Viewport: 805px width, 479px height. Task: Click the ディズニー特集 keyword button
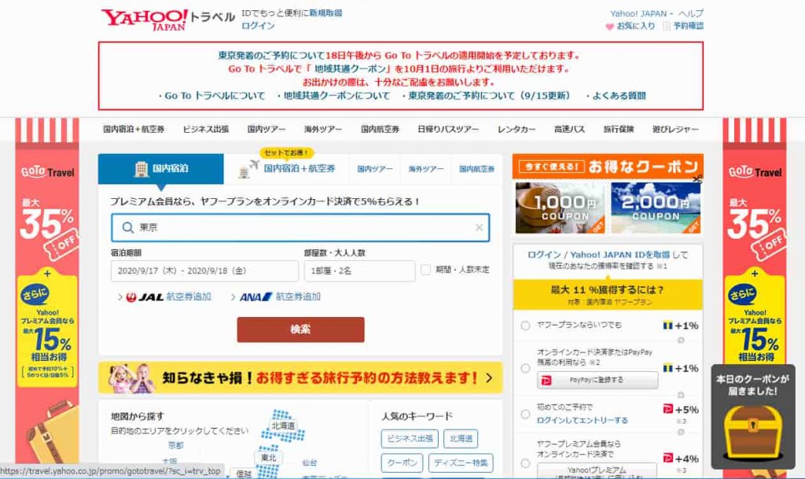pyautogui.click(x=461, y=463)
